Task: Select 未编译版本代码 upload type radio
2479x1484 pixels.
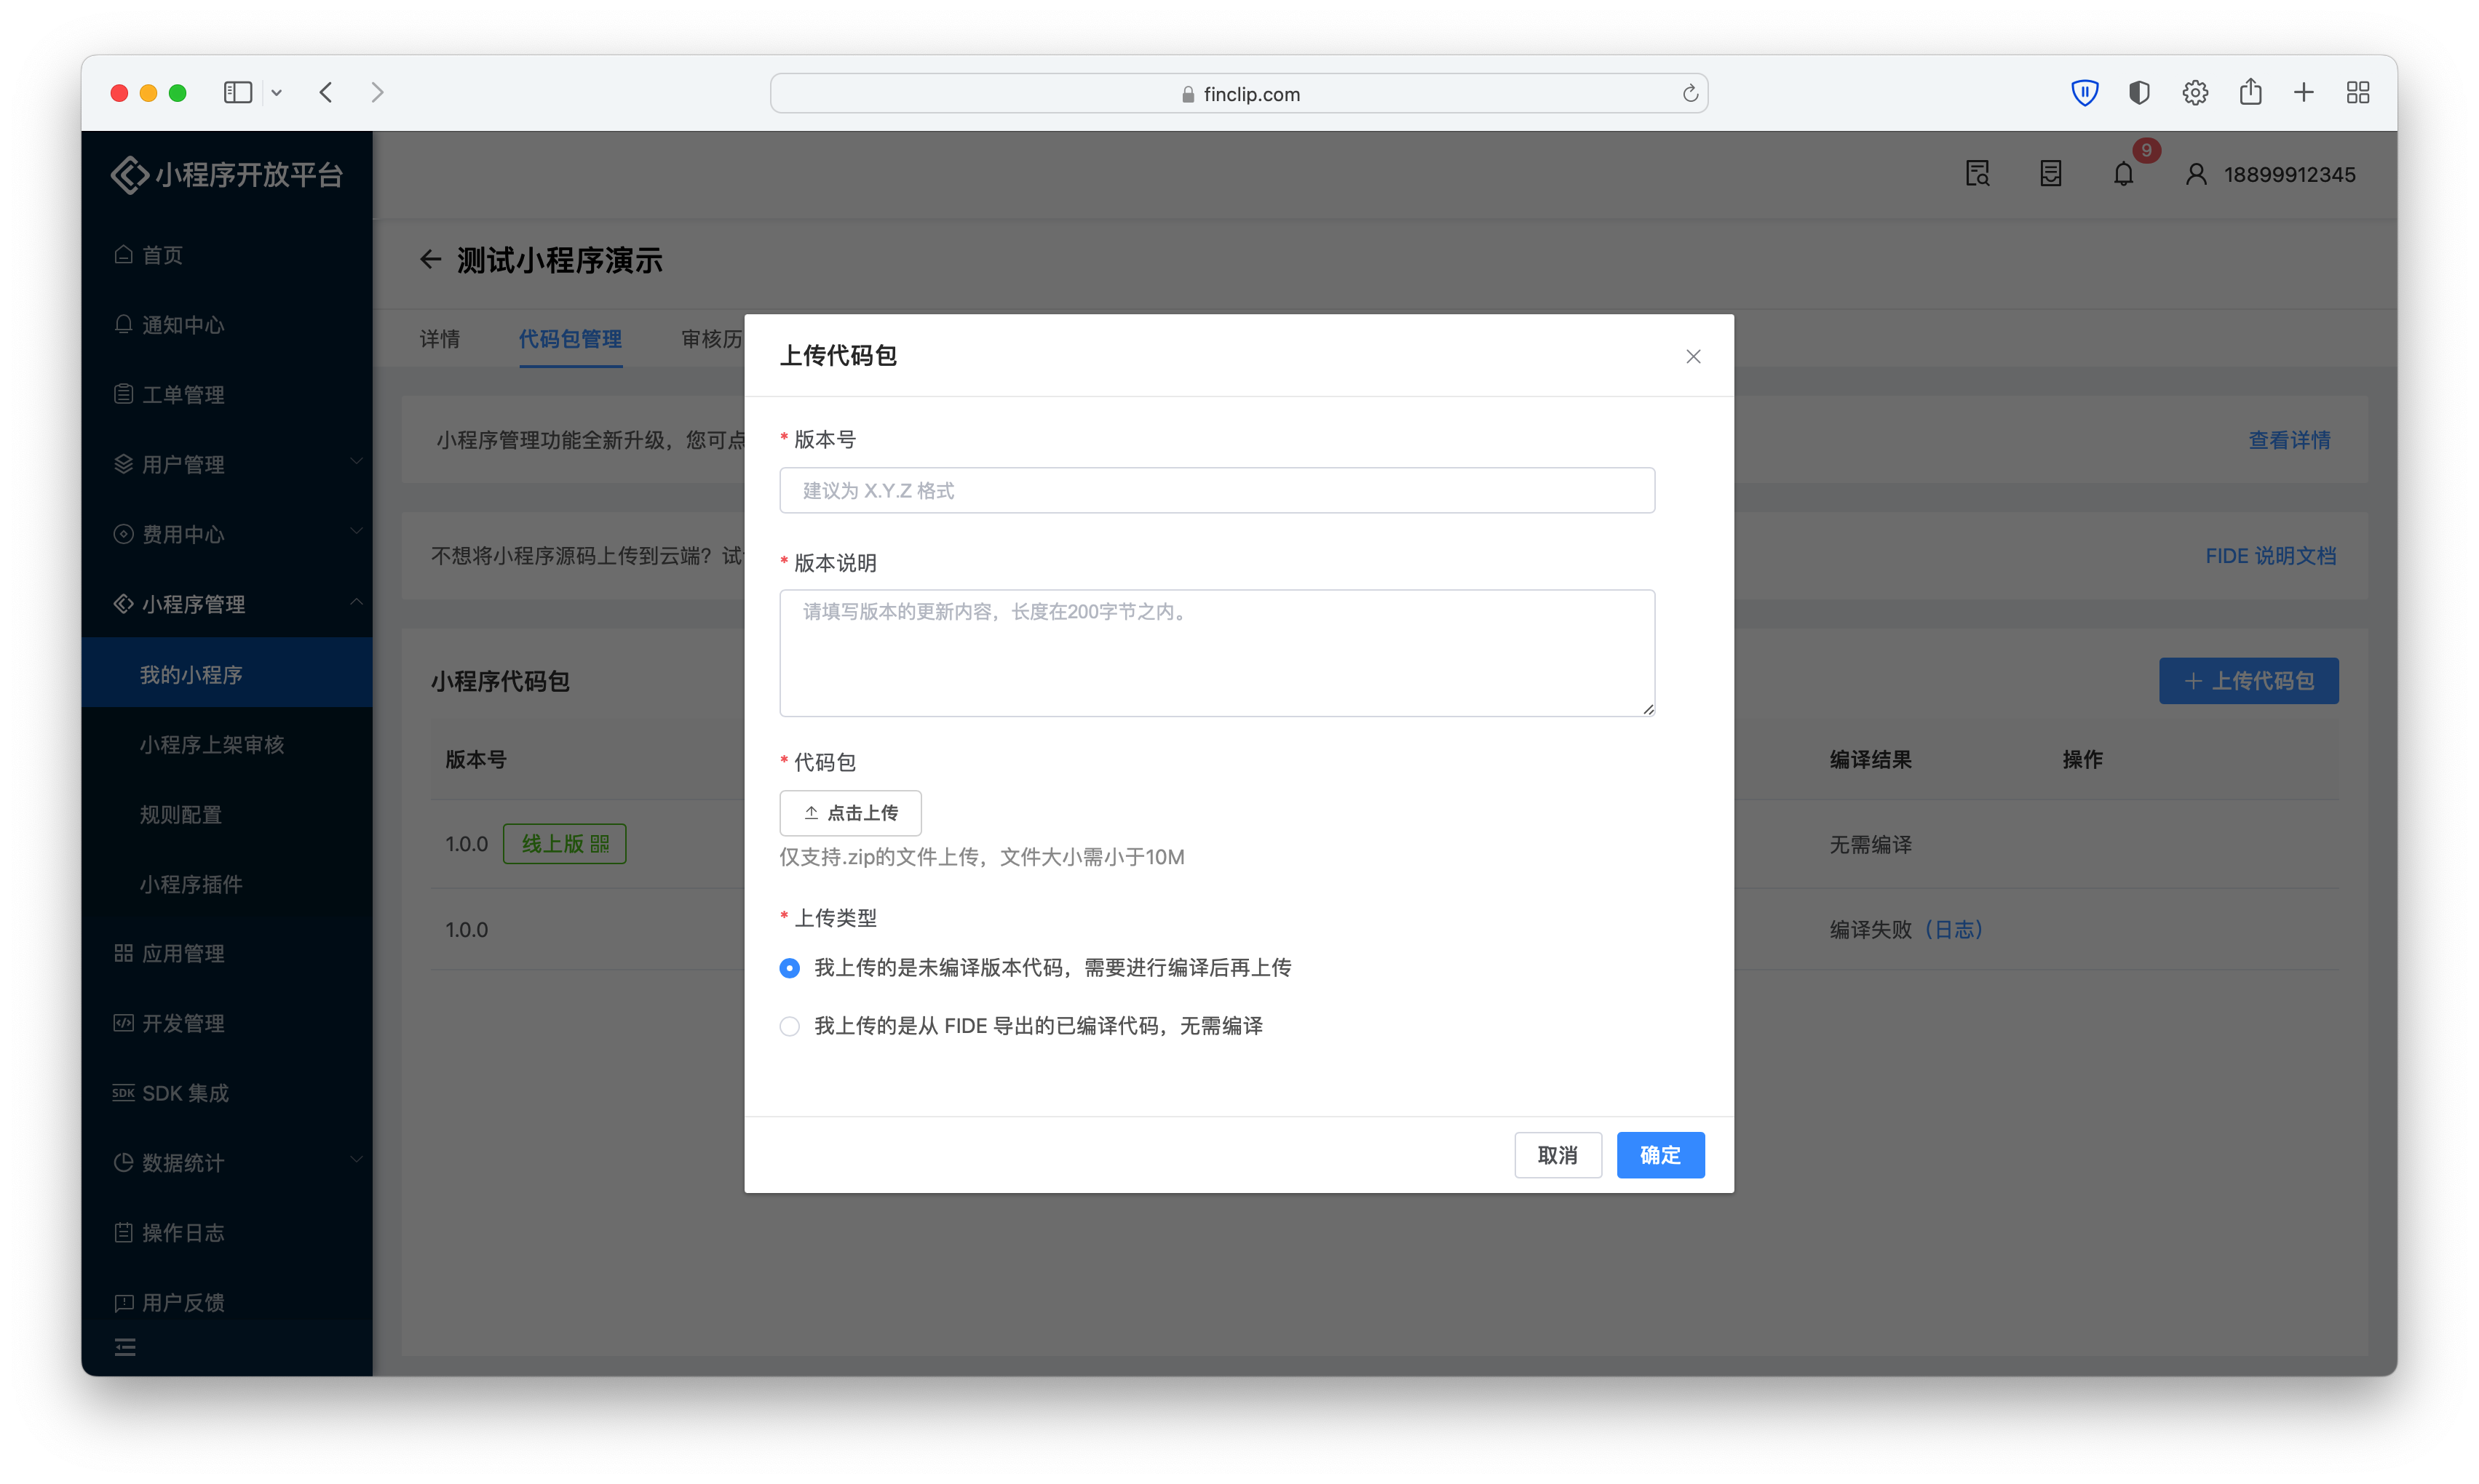Action: (789, 968)
